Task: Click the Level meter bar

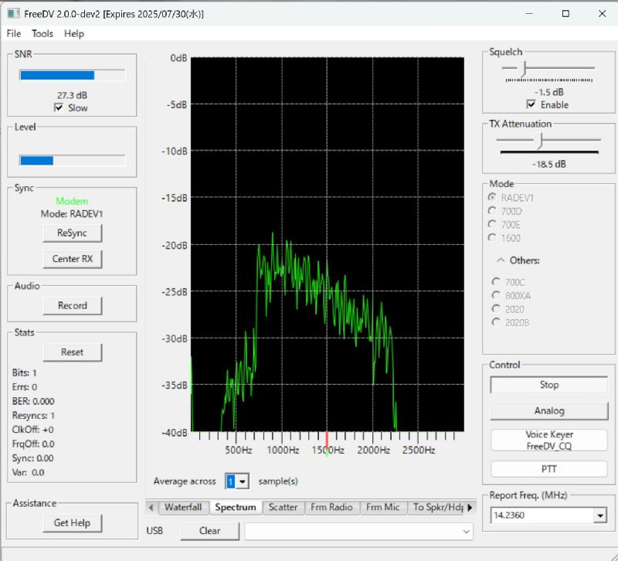Action: tap(73, 161)
